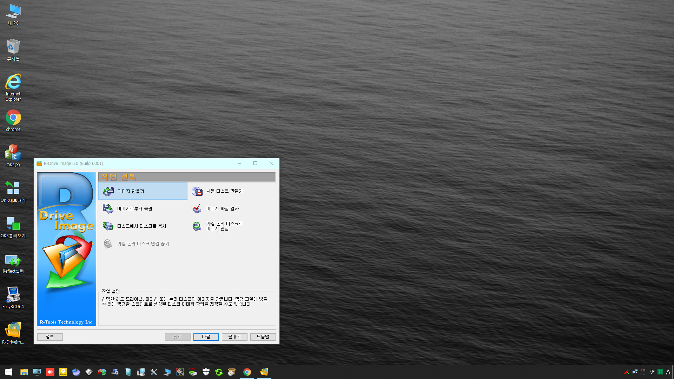Screen dimensions: 674x379
Task: Select the chrome desktop shortcut
Action: (13, 121)
